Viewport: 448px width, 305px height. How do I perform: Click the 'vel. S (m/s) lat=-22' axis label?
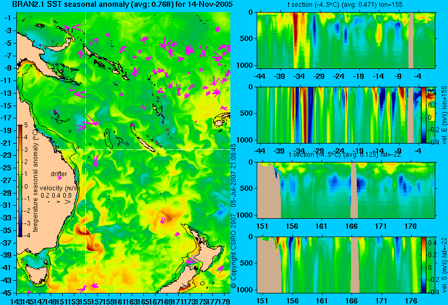tap(444, 265)
